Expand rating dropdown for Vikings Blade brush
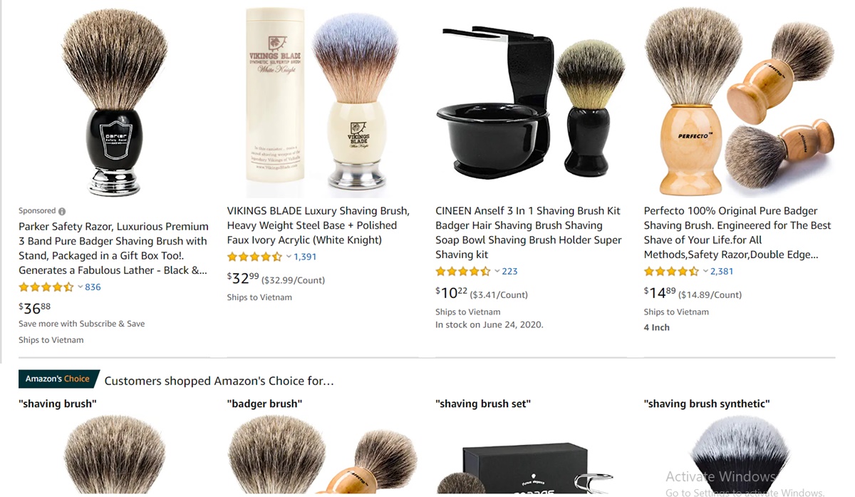The height and width of the screenshot is (497, 855). (289, 257)
